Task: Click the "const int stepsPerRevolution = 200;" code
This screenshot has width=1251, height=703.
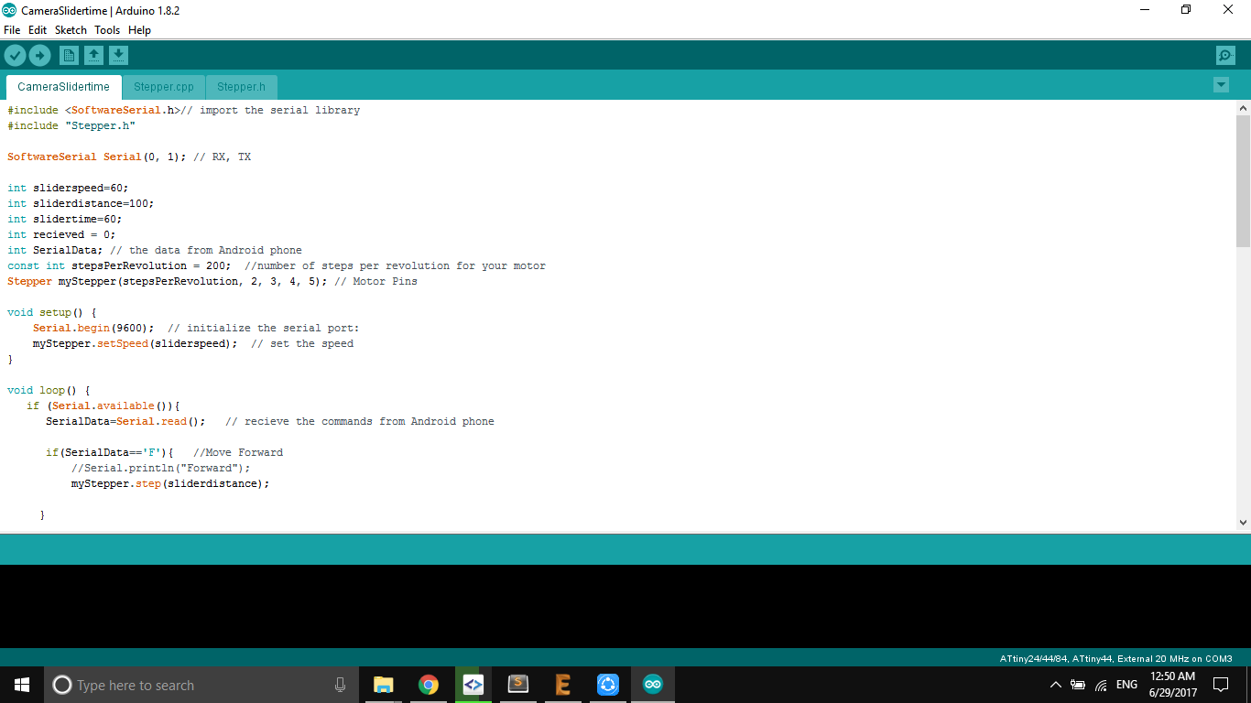Action: click(119, 265)
